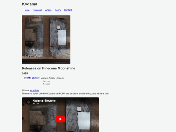Click the Kodama artist artwork image
The image size is (176, 132).
[46, 40]
